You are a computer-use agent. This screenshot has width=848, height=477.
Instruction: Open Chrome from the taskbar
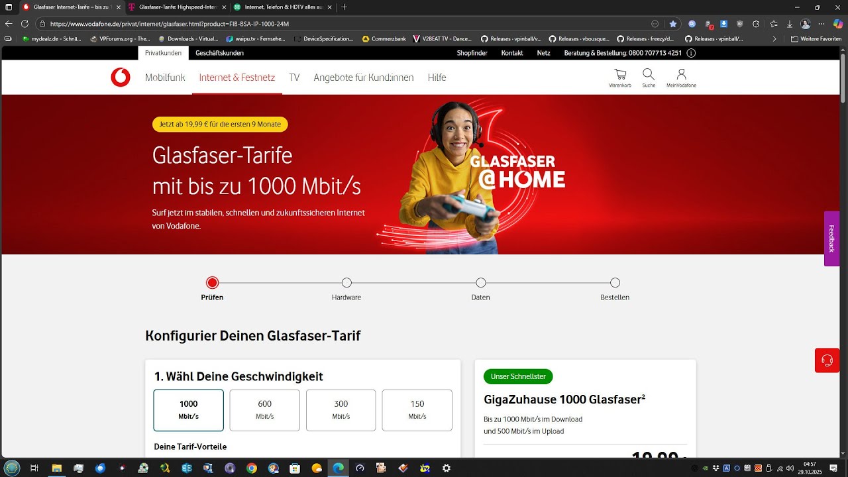pyautogui.click(x=252, y=468)
